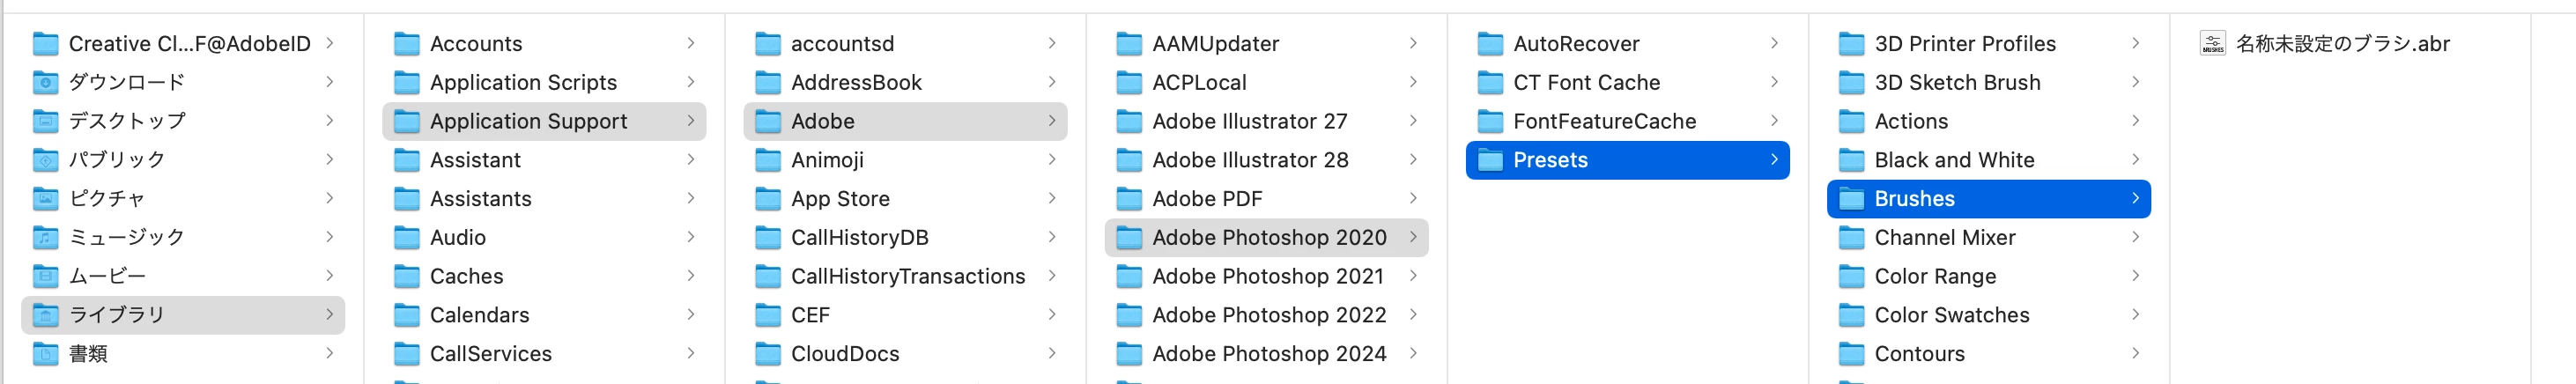Expand the Adobe Photoshop 2020 chevron
Image resolution: width=2576 pixels, height=384 pixels.
pos(1412,237)
